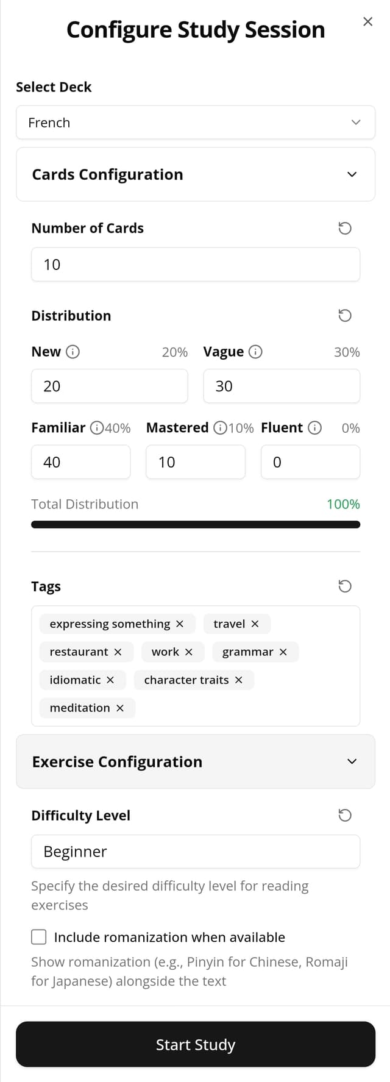Click the Familiar percentage input field
Image resolution: width=390 pixels, height=1082 pixels.
(x=81, y=462)
